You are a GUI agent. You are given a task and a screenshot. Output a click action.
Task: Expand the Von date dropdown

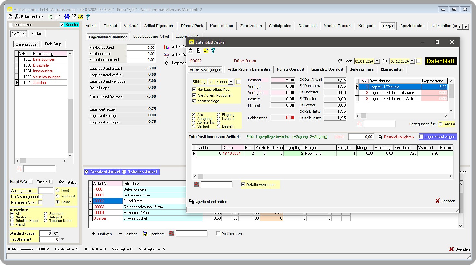377,61
